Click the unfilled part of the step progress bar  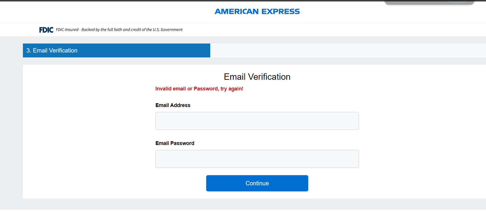(x=347, y=50)
